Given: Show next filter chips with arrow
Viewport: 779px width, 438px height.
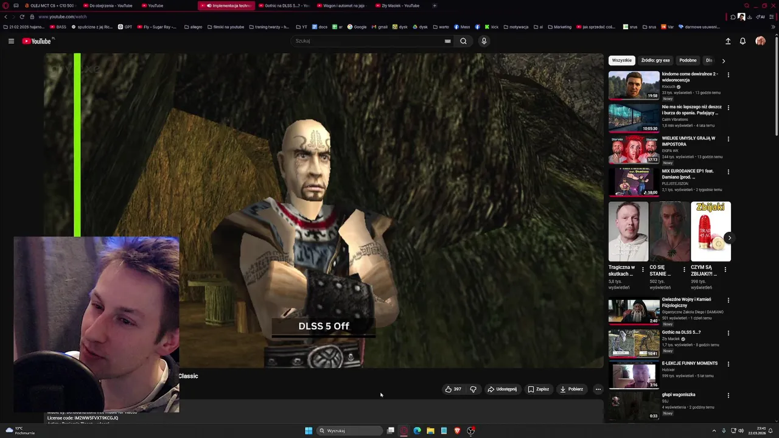Looking at the screenshot, I should point(723,61).
